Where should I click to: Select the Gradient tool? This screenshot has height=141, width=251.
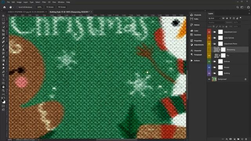click(3, 61)
